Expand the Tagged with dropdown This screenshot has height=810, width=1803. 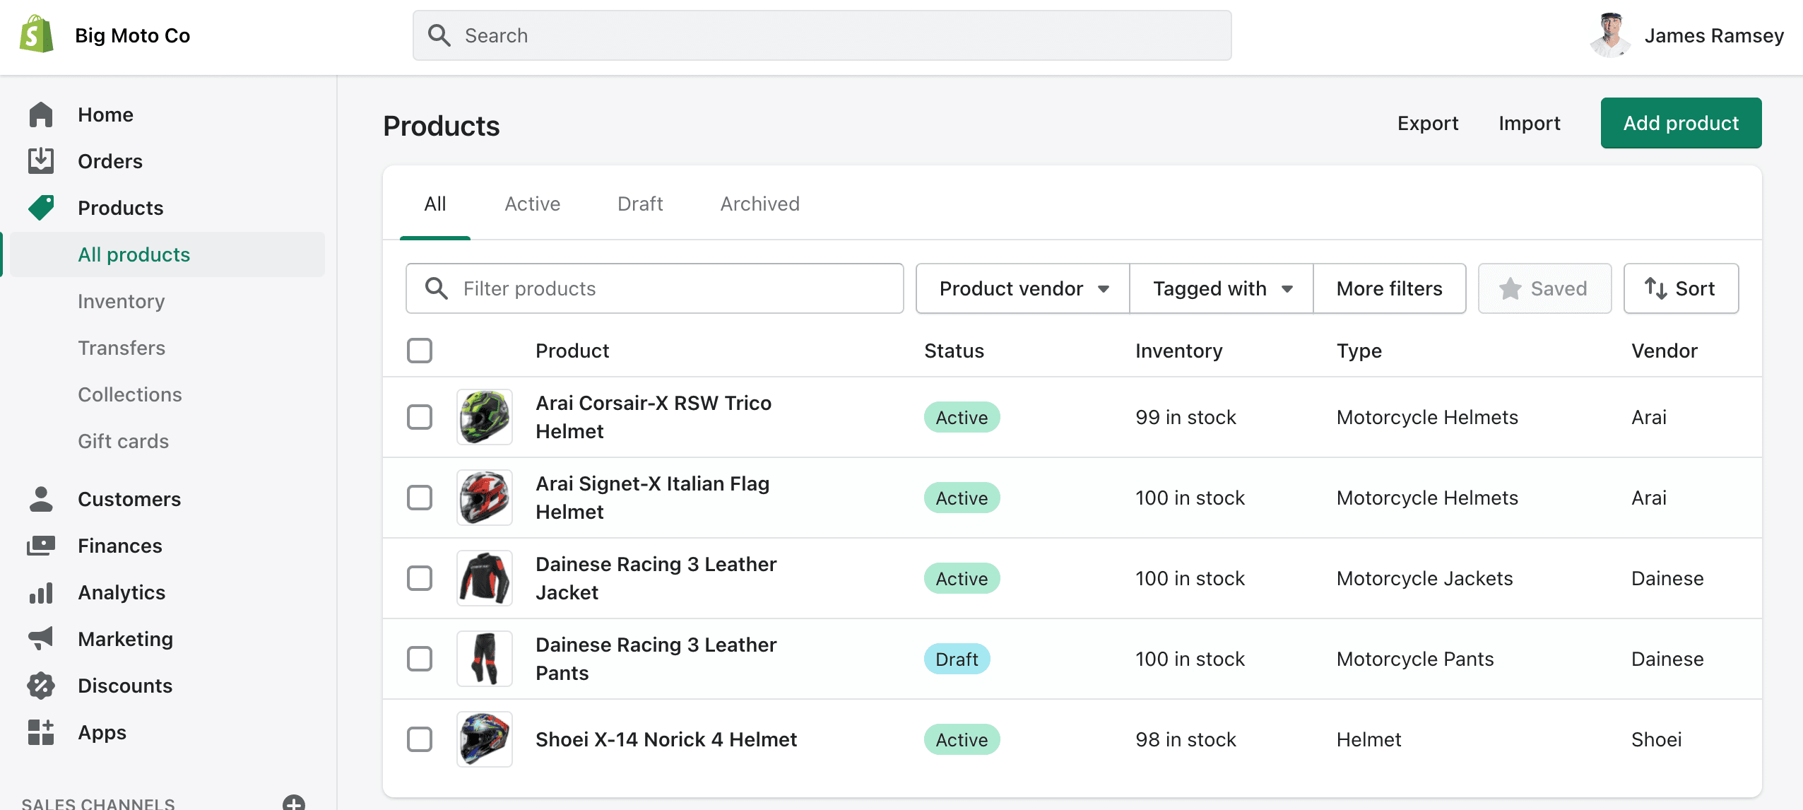click(1222, 289)
